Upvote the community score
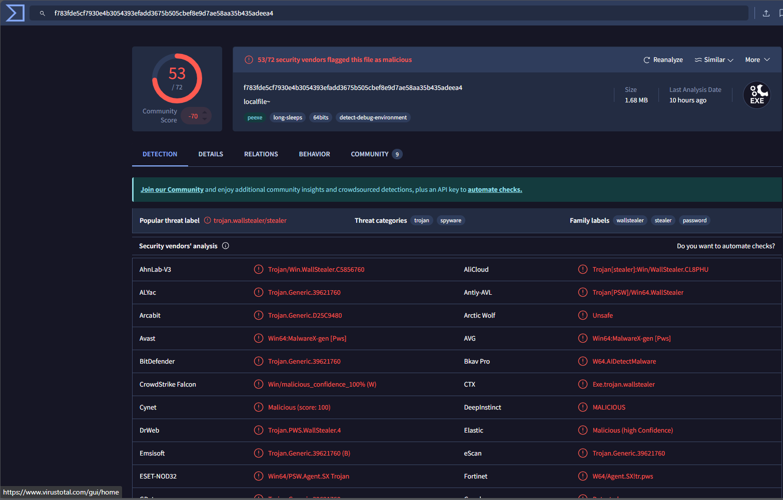Viewport: 783px width, 500px height. click(x=205, y=112)
